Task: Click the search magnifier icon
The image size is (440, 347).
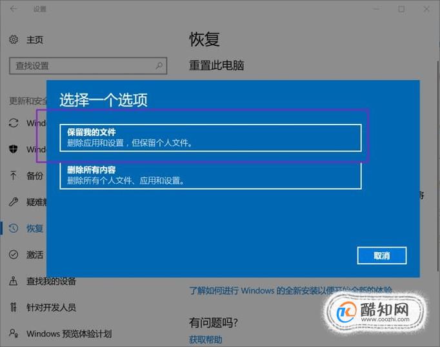Action: pos(159,66)
